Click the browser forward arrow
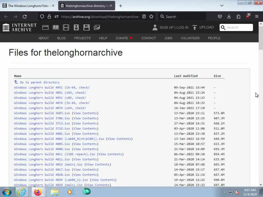Viewport: 263px width, 197px height. pyautogui.click(x=15, y=17)
